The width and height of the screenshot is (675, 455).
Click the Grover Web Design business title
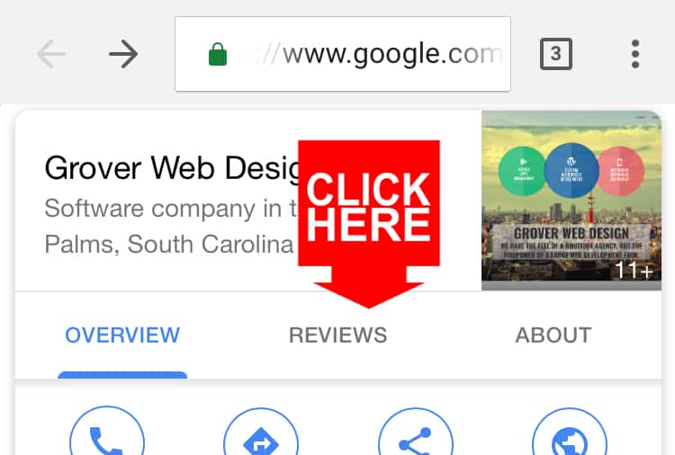[x=171, y=168]
